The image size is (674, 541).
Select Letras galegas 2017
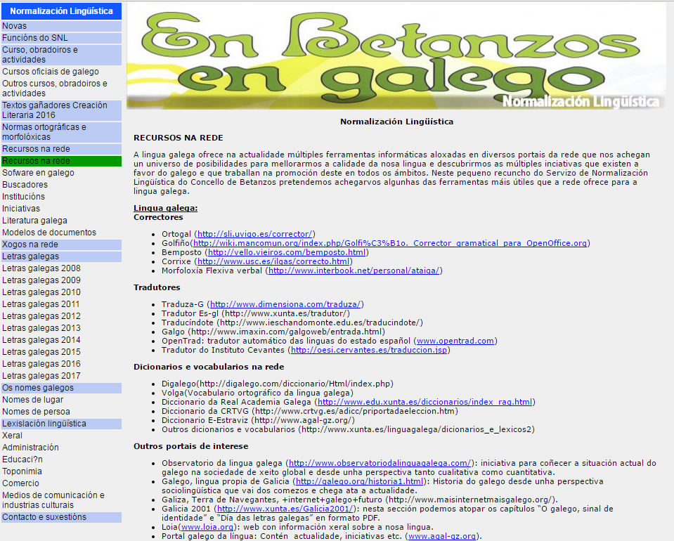41,376
